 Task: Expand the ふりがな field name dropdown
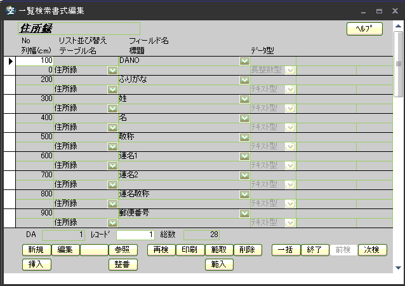(244, 80)
